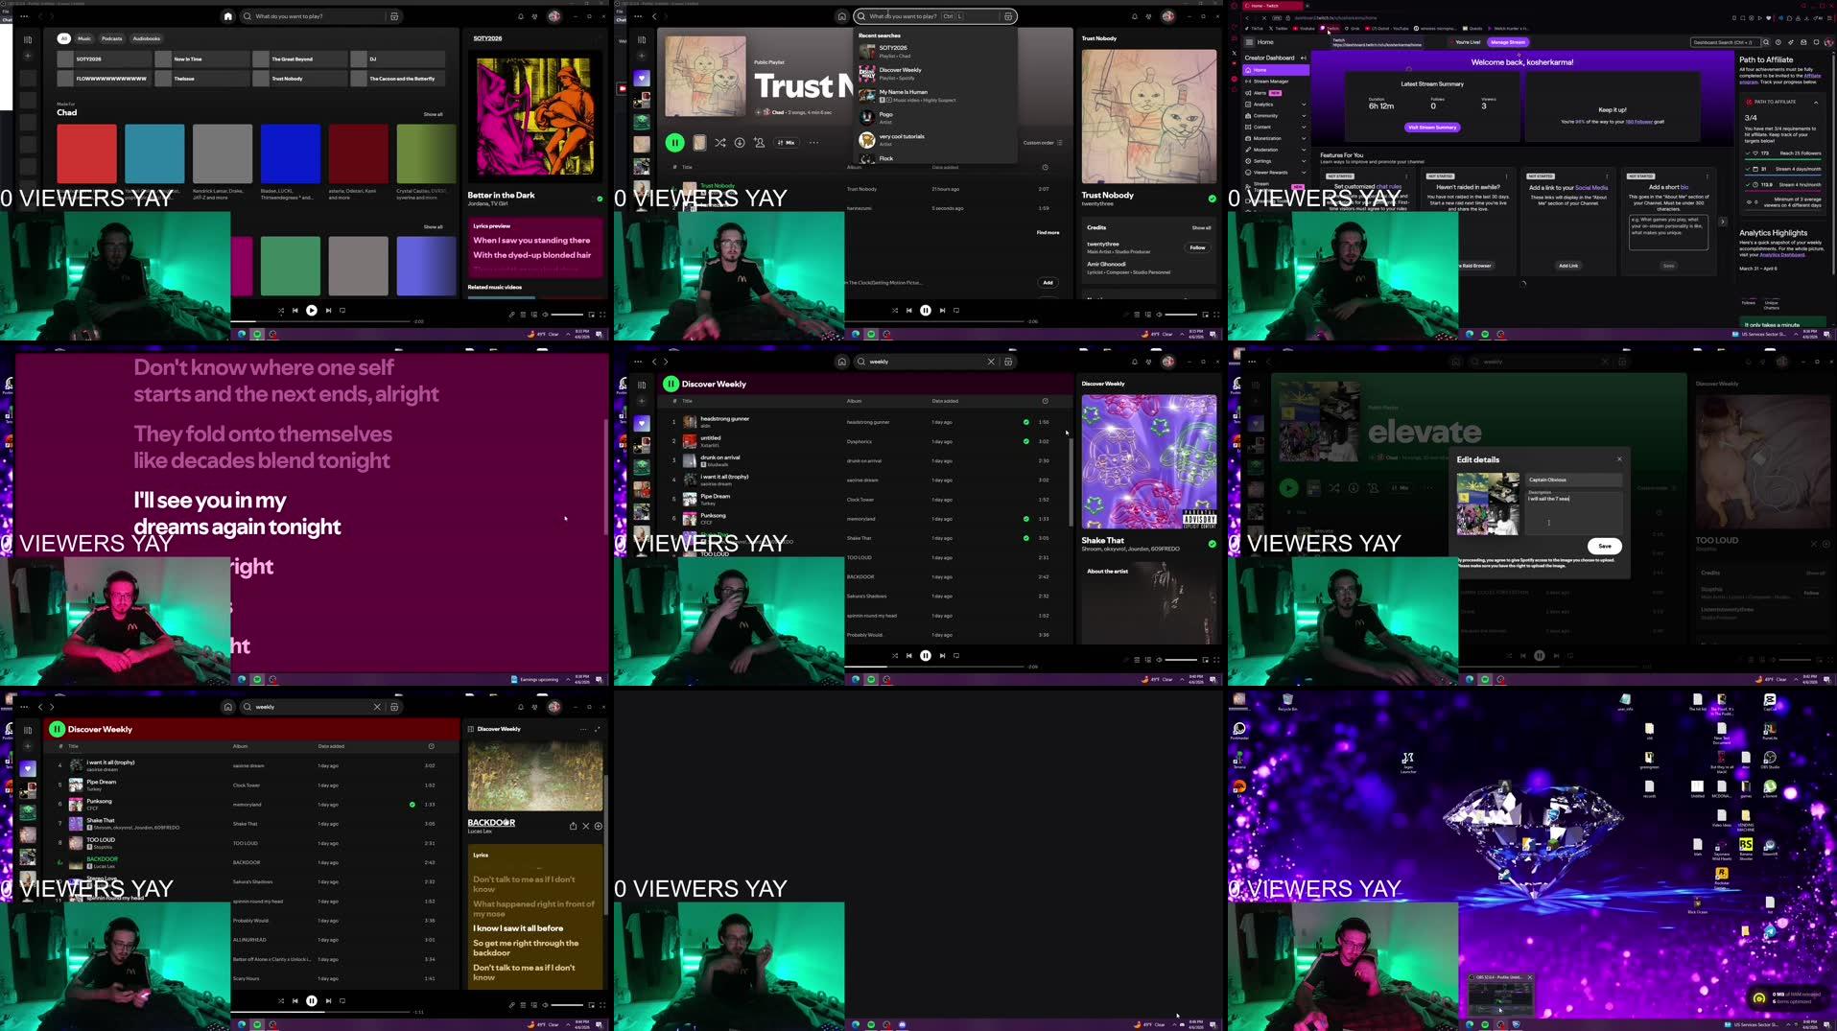This screenshot has height=1031, width=1837.
Task: Click the green pause button beside the Trust Nobody cover
Action: pyautogui.click(x=675, y=143)
